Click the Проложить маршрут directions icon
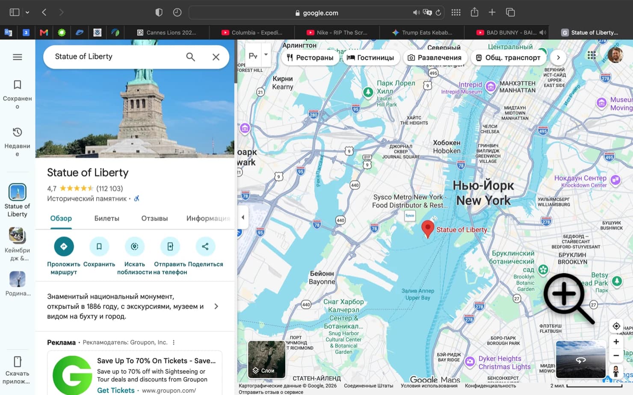This screenshot has width=633, height=395. (64, 246)
